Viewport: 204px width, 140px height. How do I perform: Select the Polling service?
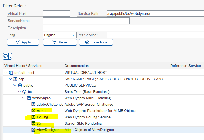pos(42,117)
